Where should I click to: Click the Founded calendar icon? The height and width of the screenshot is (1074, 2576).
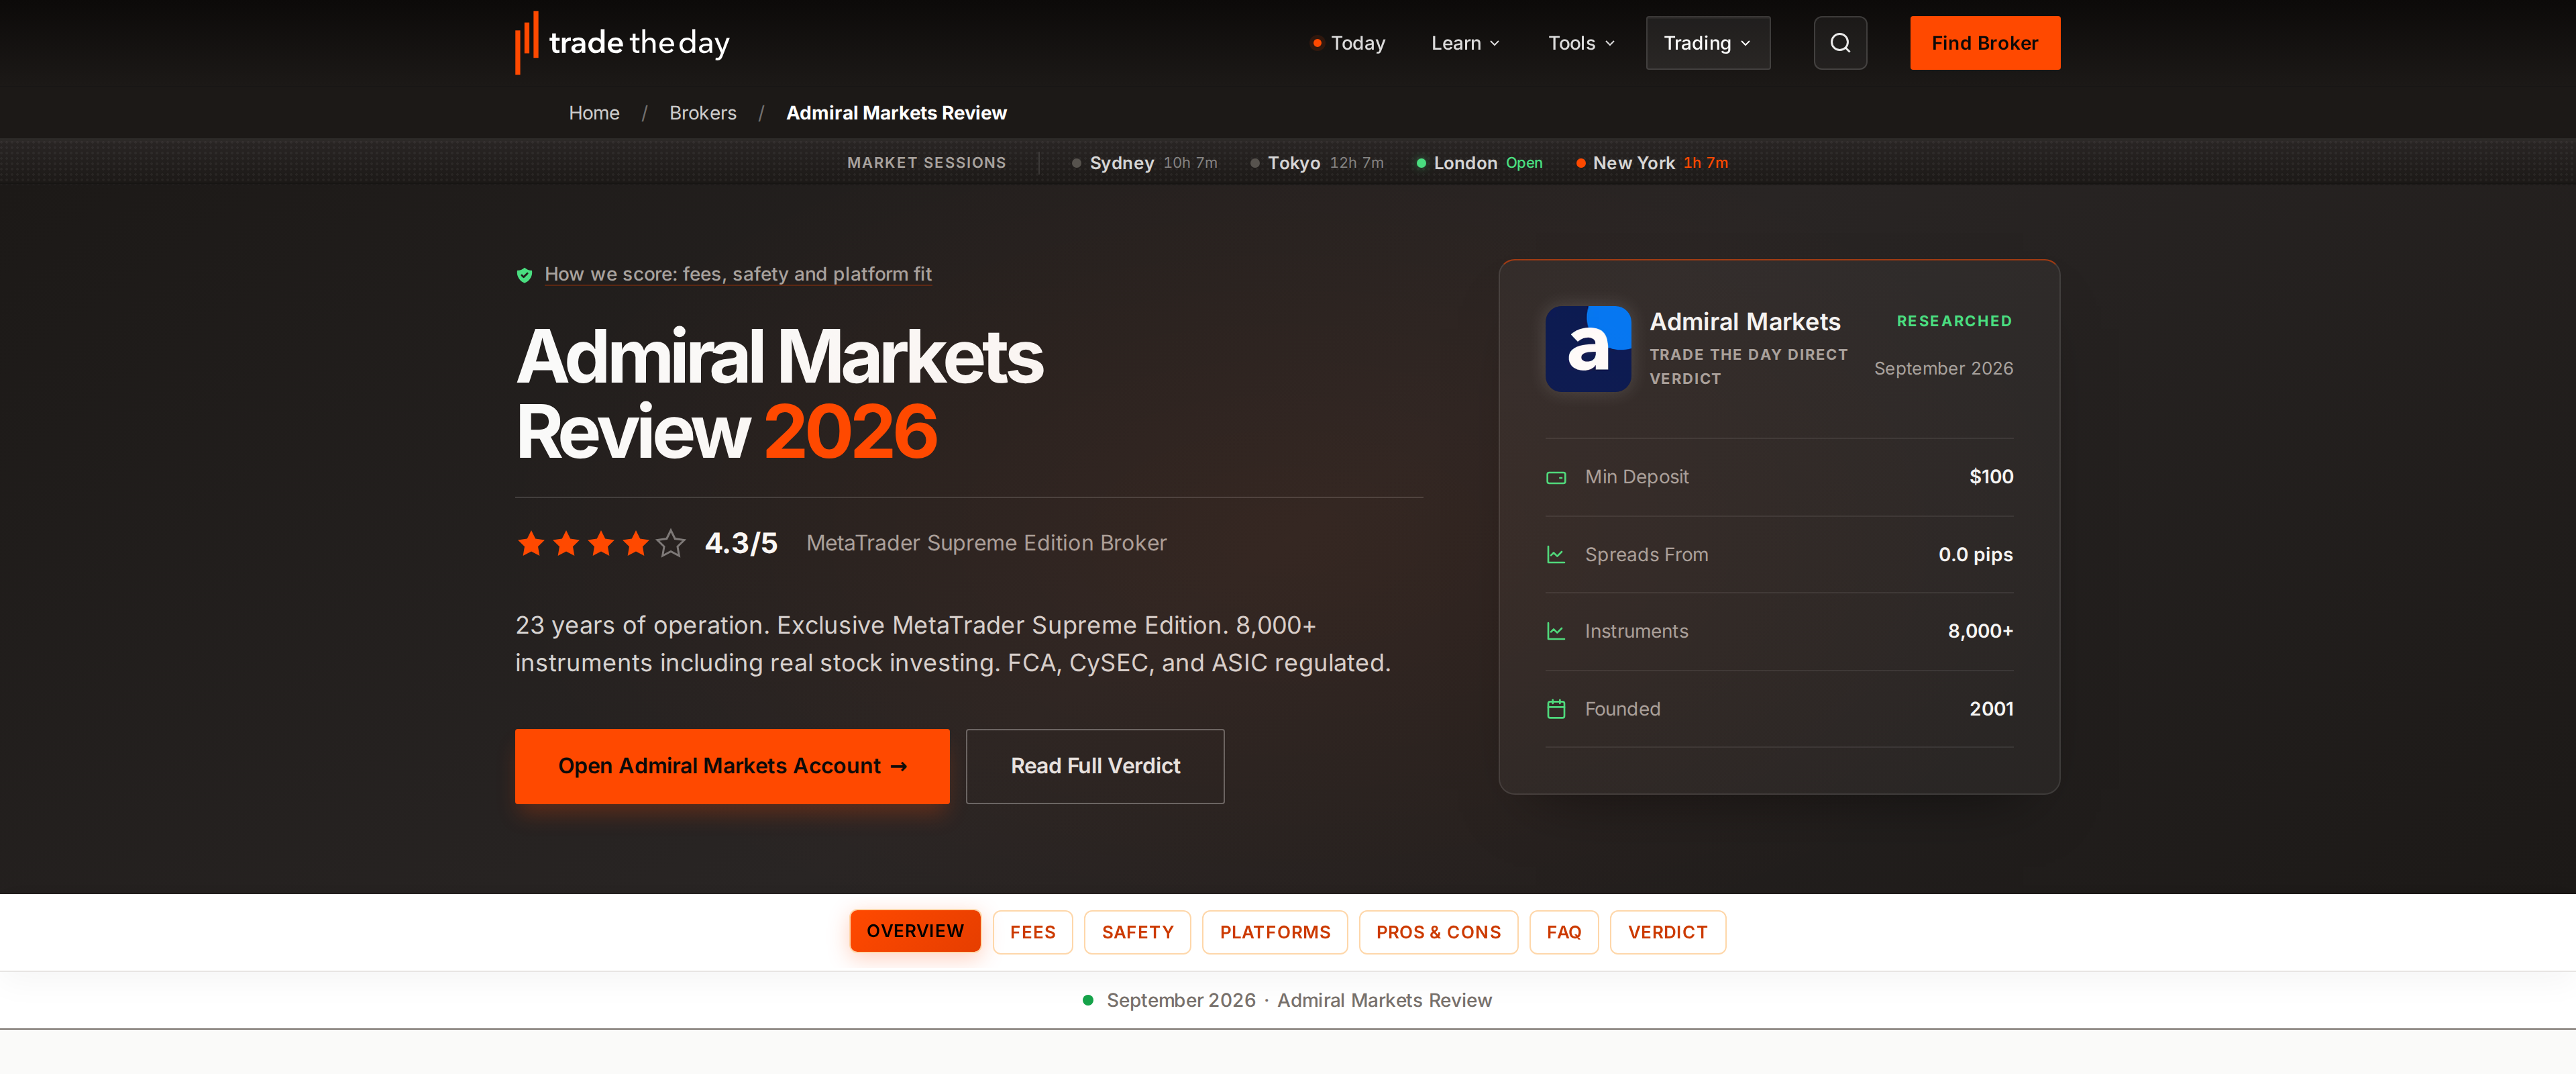(1556, 709)
